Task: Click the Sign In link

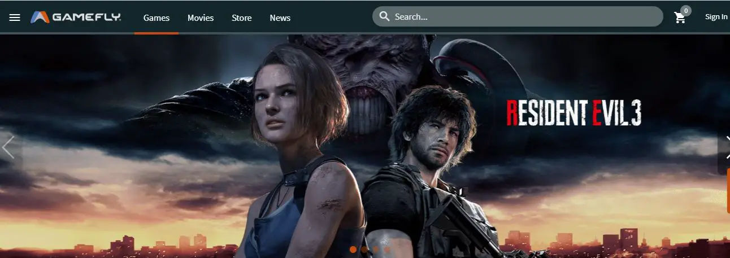Action: tap(716, 17)
